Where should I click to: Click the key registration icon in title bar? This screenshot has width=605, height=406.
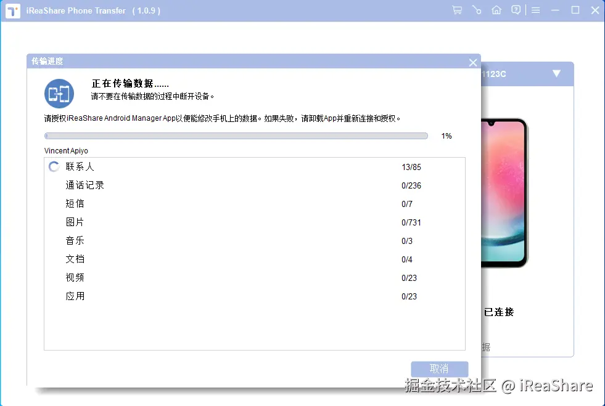(x=476, y=10)
